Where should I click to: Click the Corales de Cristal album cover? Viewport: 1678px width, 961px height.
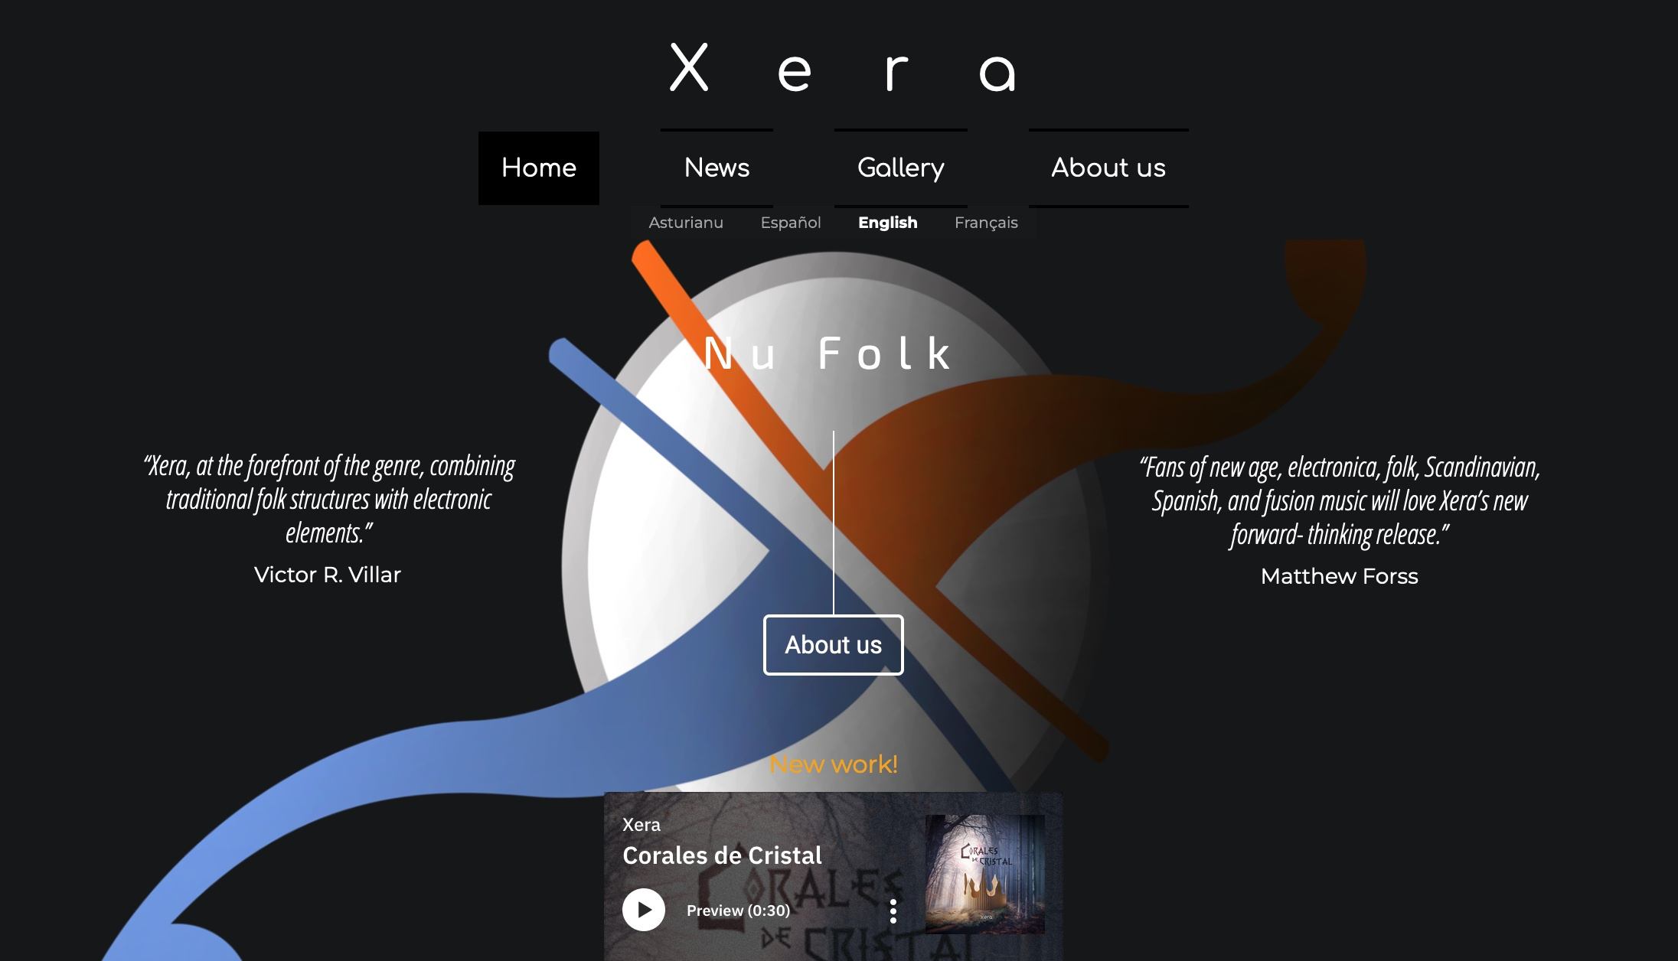coord(985,874)
